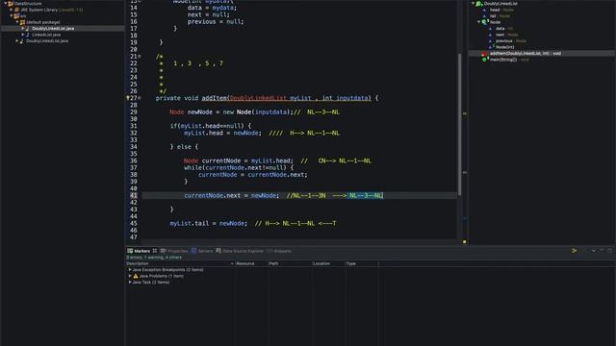Viewport: 616px width, 346px height.
Task: Click the addItem method name in editor
Action: (x=215, y=98)
